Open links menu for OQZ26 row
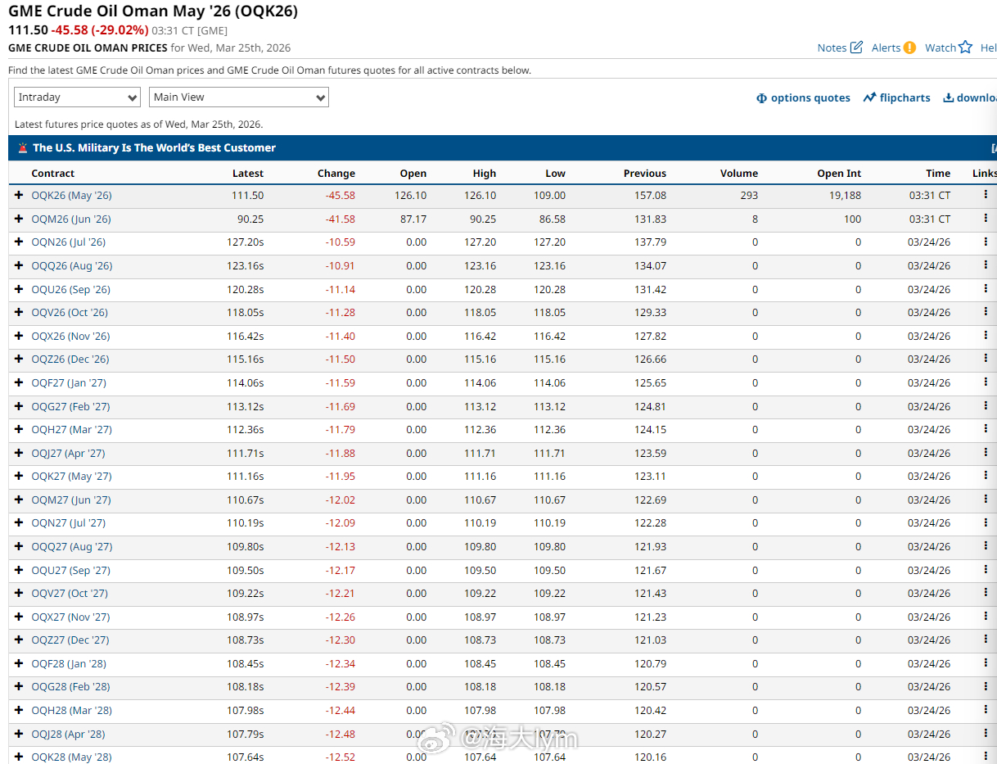The height and width of the screenshot is (764, 997). point(985,359)
